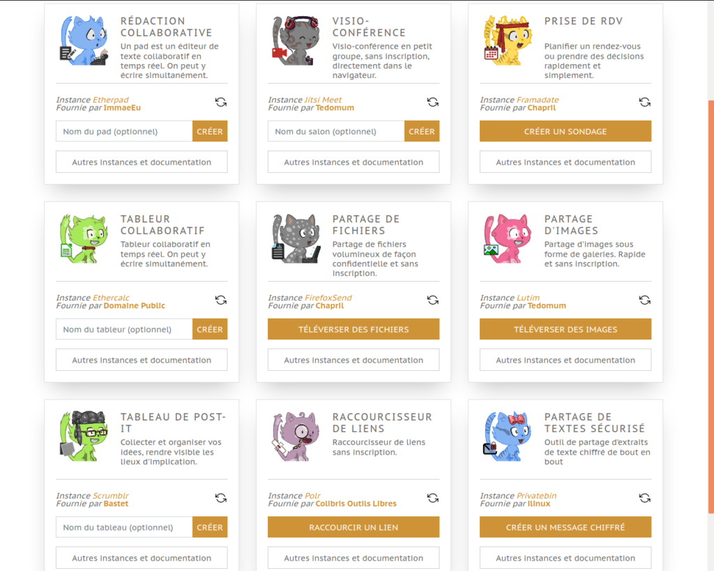Click Créer un sondage button
This screenshot has width=714, height=571.
pyautogui.click(x=565, y=131)
